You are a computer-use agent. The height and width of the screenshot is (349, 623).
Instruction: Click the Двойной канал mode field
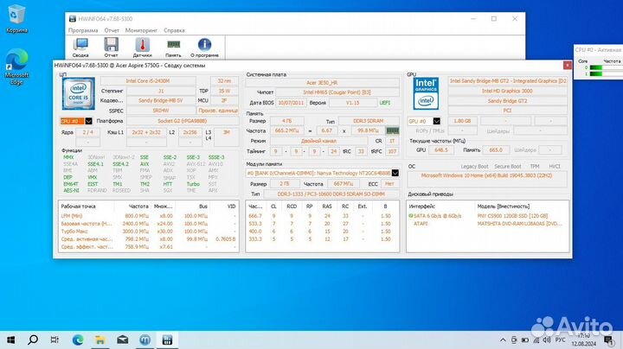(x=318, y=141)
